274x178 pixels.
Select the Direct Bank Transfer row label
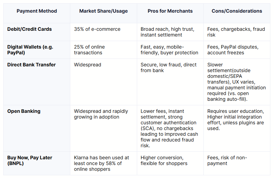click(x=31, y=65)
